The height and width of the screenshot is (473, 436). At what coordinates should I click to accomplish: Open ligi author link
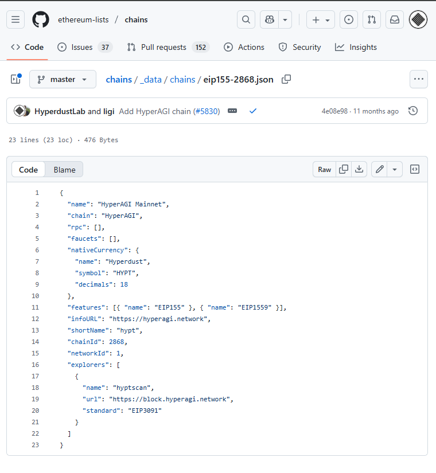108,111
